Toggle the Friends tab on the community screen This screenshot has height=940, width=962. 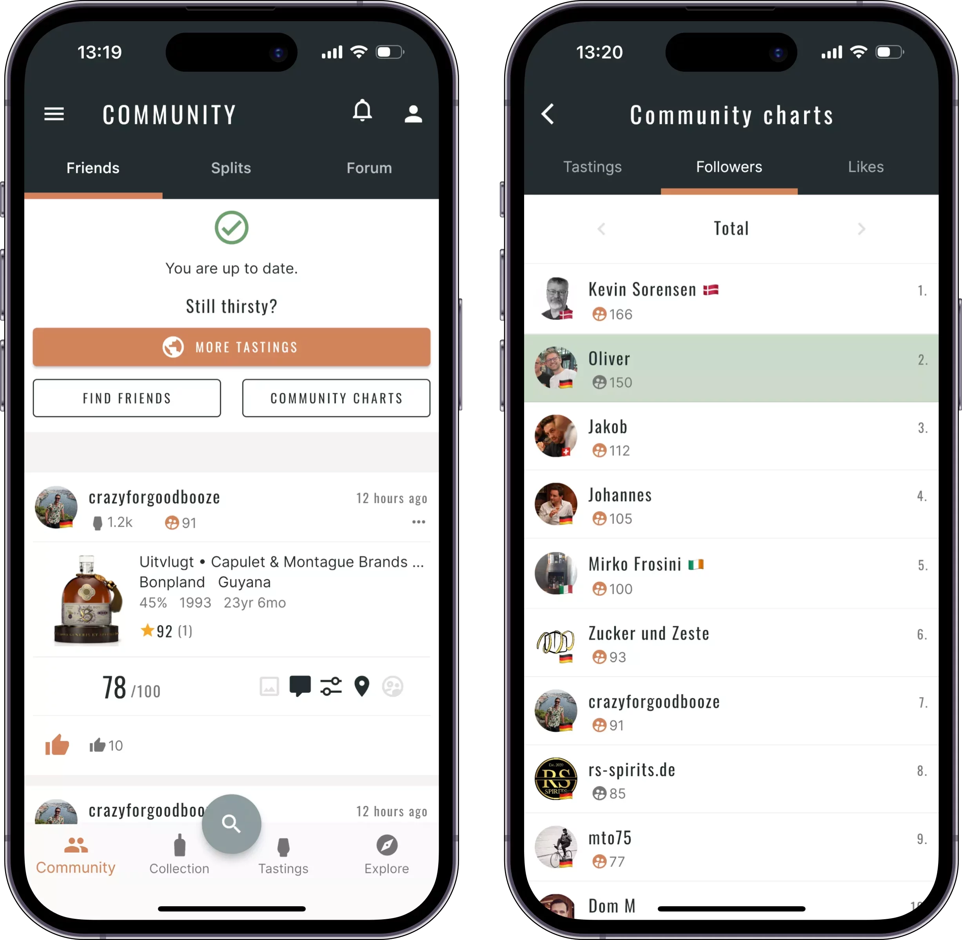93,168
